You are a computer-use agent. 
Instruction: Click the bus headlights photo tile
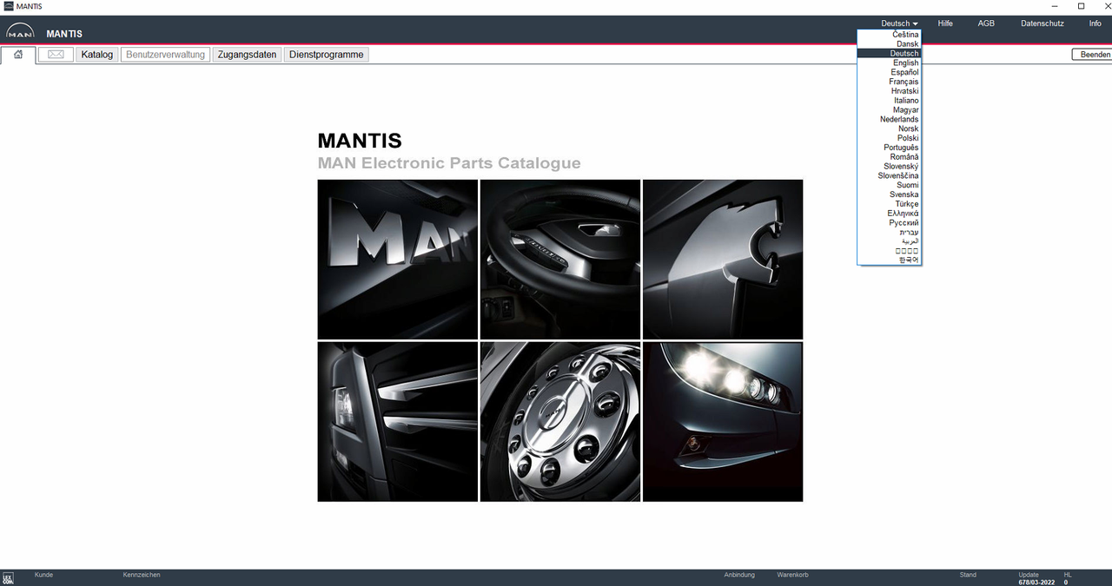(x=723, y=422)
